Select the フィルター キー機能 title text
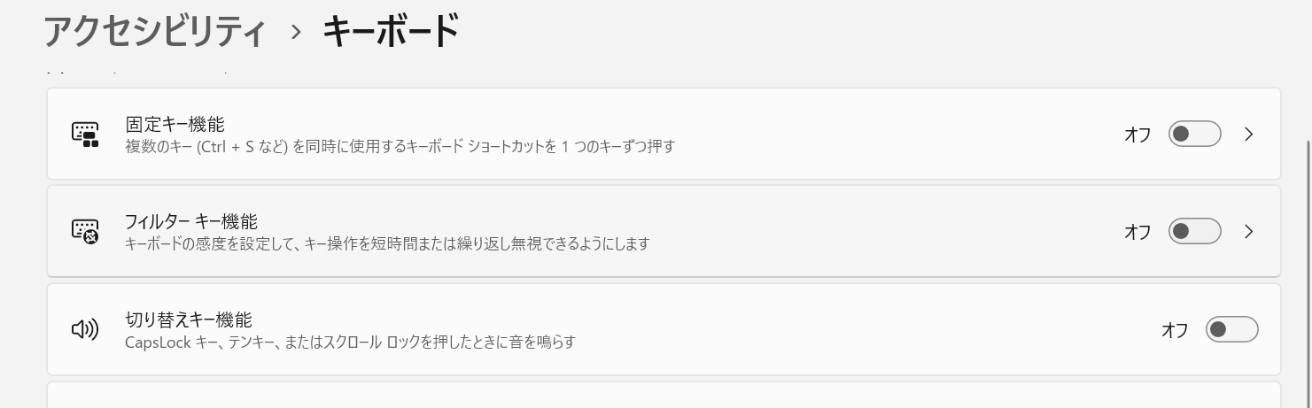 [191, 221]
